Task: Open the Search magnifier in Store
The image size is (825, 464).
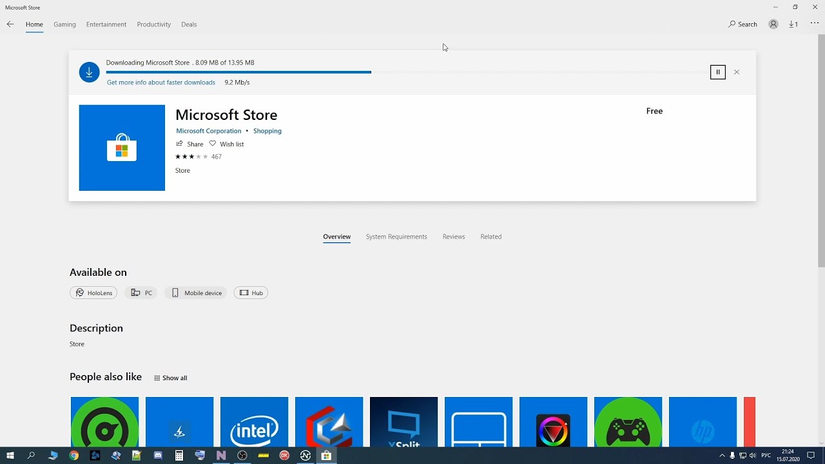Action: point(742,24)
